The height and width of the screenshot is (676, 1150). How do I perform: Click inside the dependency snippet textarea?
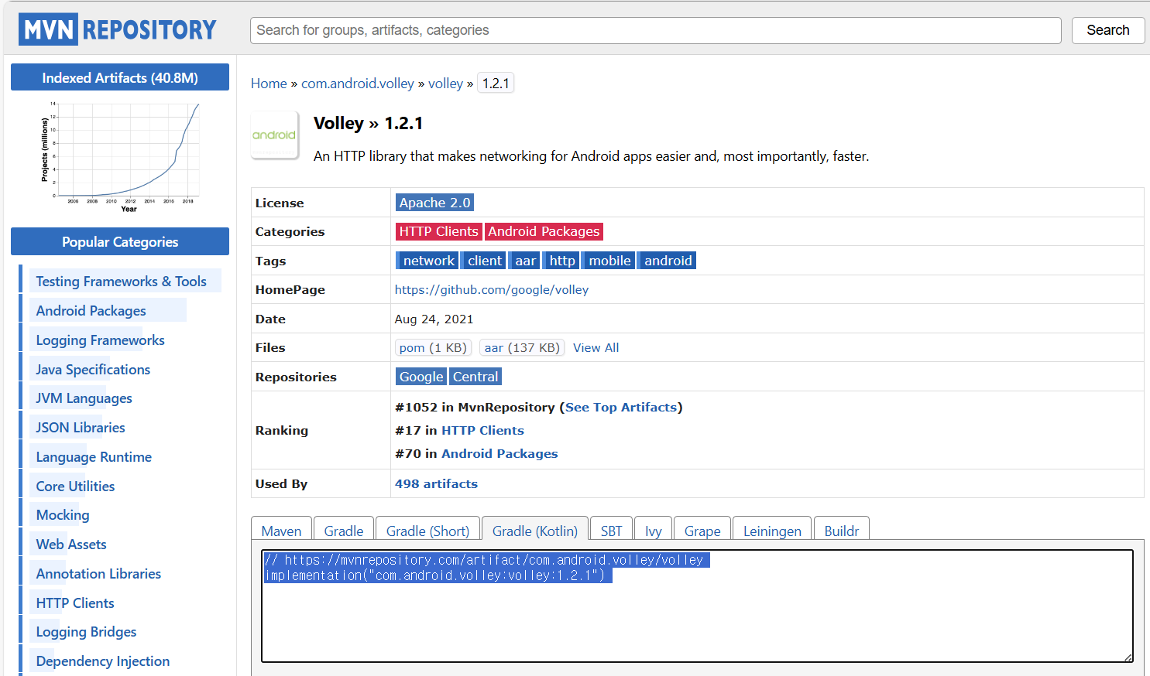697,606
